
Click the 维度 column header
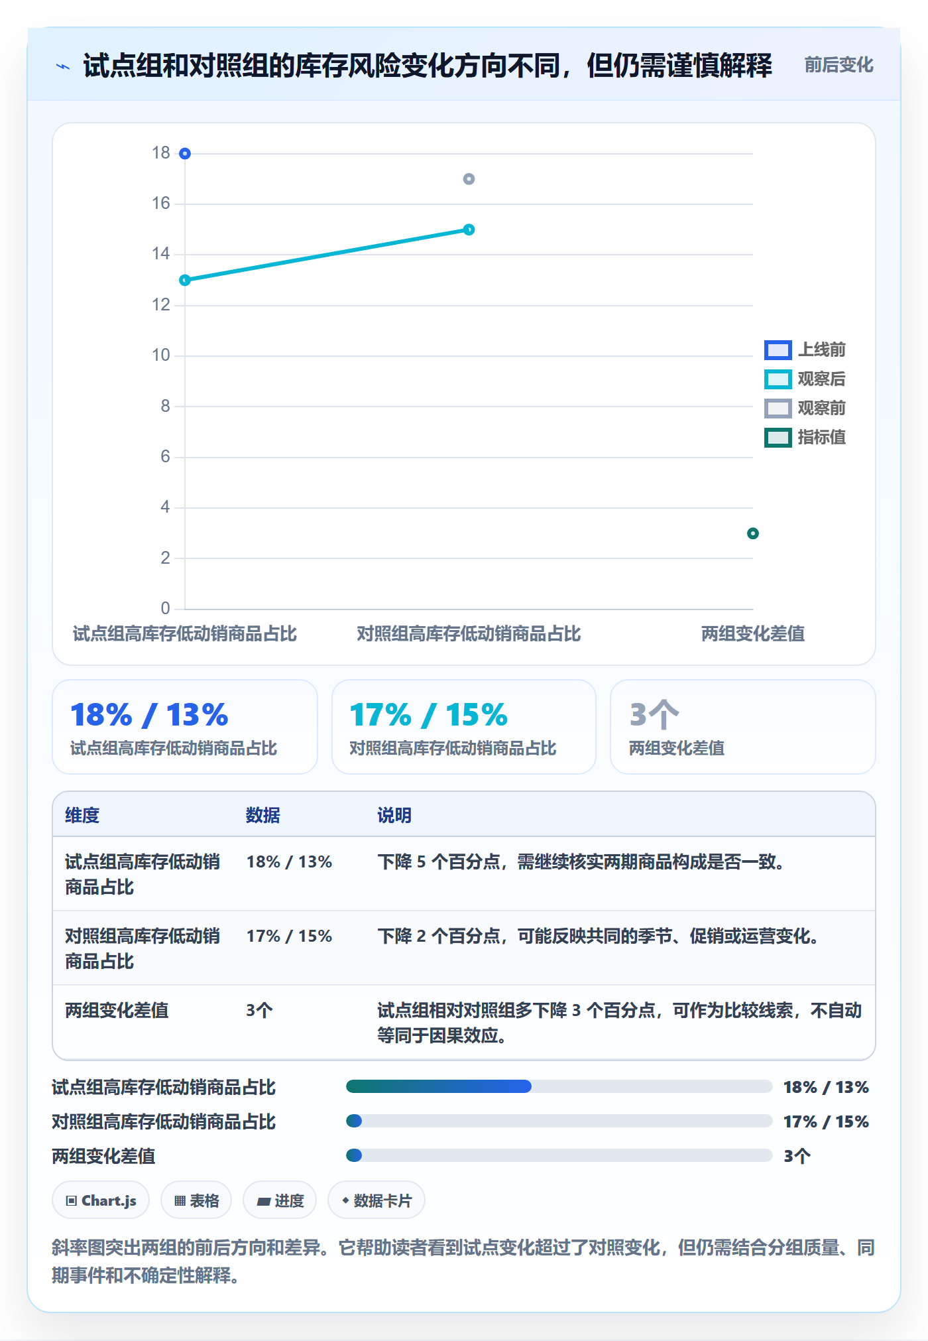pos(82,815)
